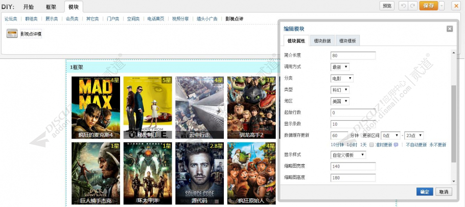Click the 1天 quick link
The image size is (465, 207).
(x=363, y=145)
